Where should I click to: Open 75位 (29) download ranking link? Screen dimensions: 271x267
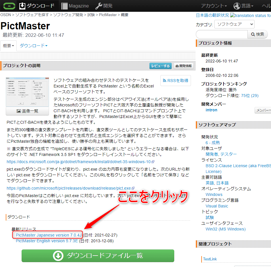[250, 96]
